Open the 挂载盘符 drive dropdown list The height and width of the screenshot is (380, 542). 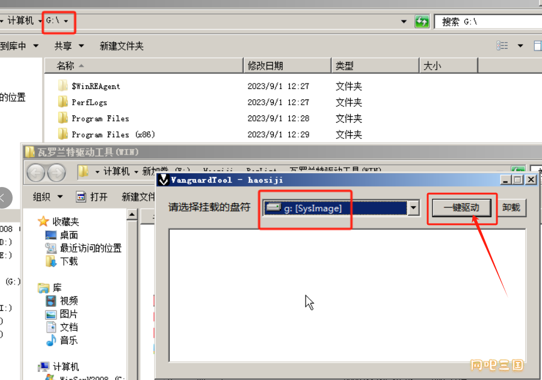(x=413, y=208)
